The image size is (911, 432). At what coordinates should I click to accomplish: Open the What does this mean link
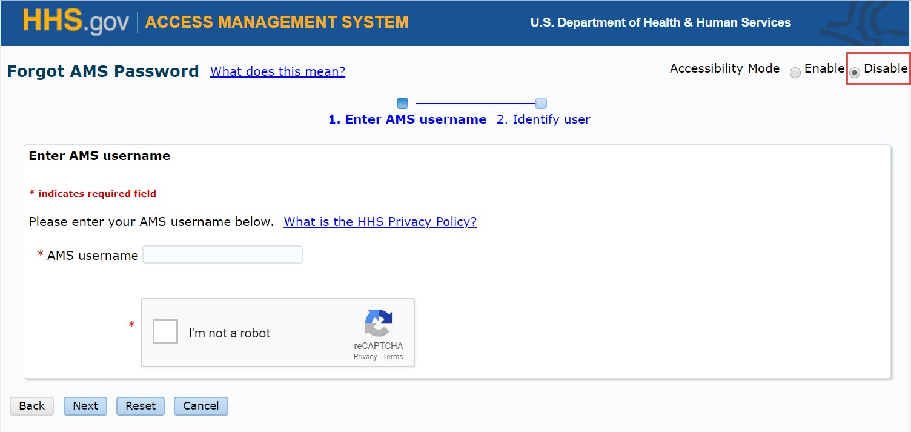277,71
